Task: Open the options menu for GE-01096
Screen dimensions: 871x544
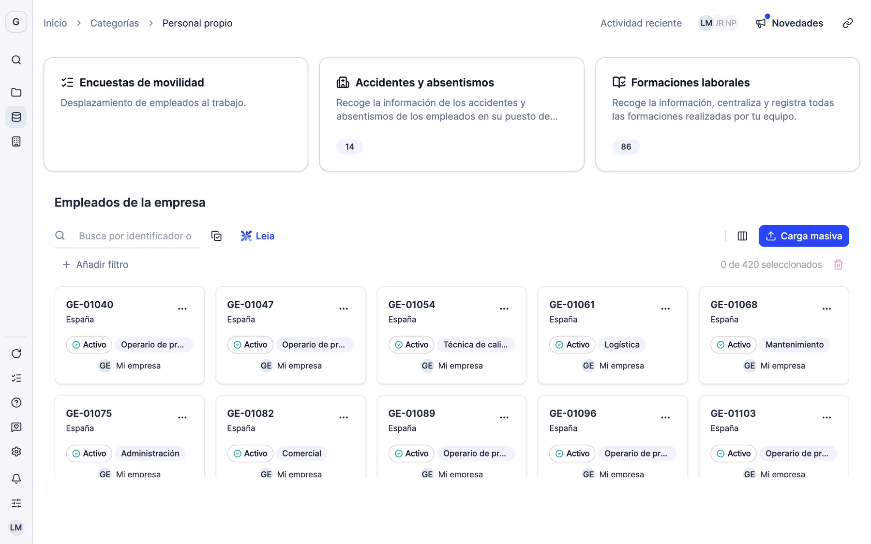Action: (x=665, y=417)
